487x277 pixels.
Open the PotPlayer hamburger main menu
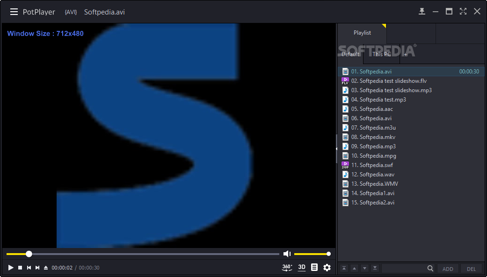[x=14, y=12]
